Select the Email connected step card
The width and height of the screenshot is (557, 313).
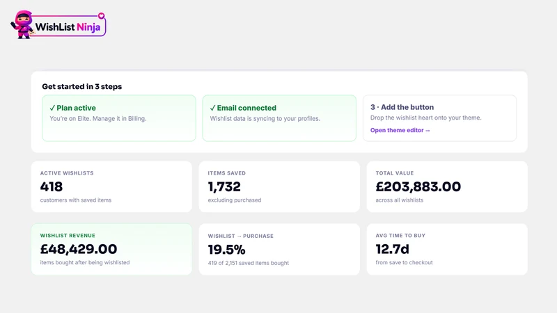point(279,118)
